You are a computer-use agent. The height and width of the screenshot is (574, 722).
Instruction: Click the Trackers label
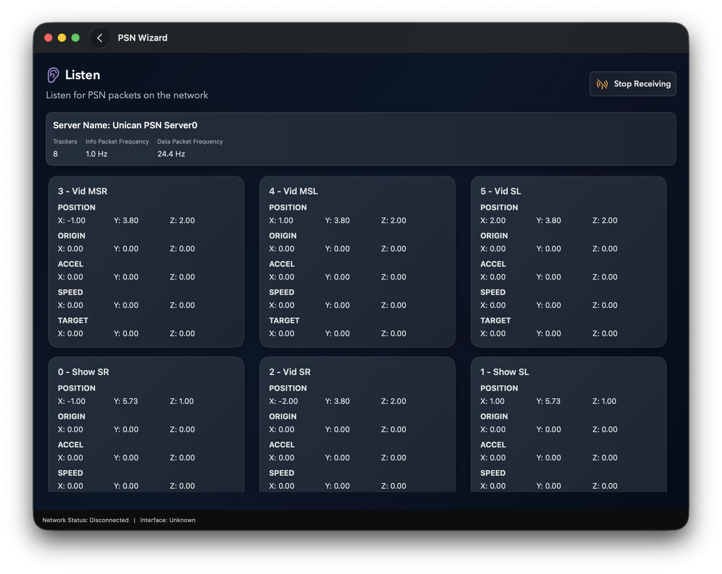pos(65,142)
